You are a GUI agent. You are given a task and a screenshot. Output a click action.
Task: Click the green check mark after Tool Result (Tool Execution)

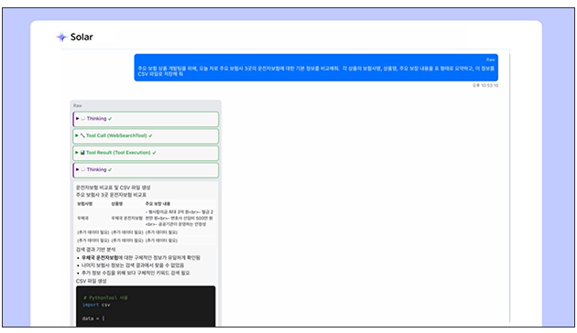point(154,153)
